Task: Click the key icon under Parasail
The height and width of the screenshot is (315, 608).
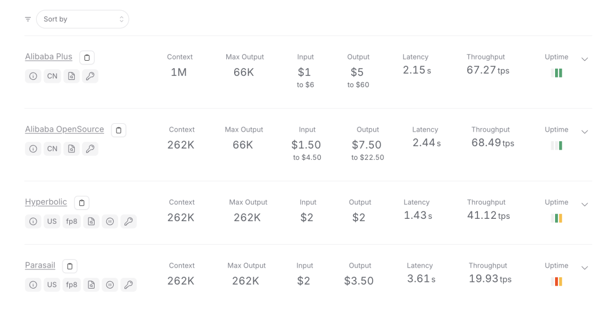Action: [x=128, y=285]
